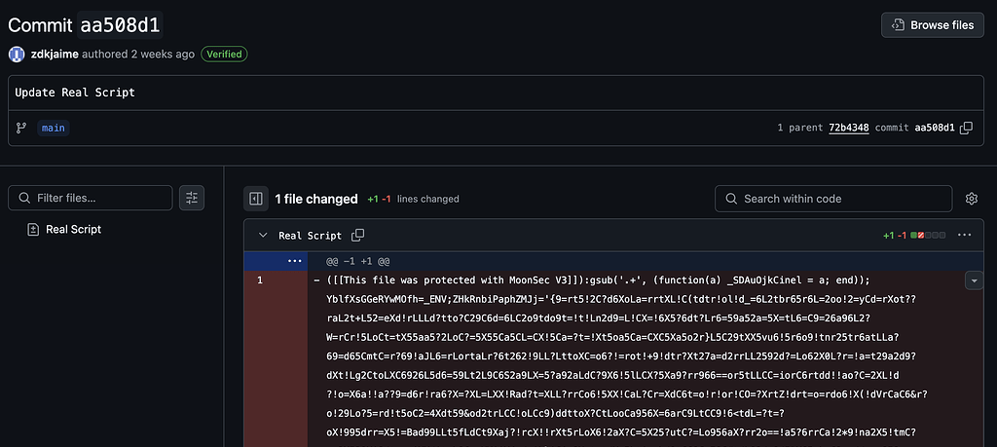Open the main branch label
This screenshot has height=447, width=997.
point(54,128)
